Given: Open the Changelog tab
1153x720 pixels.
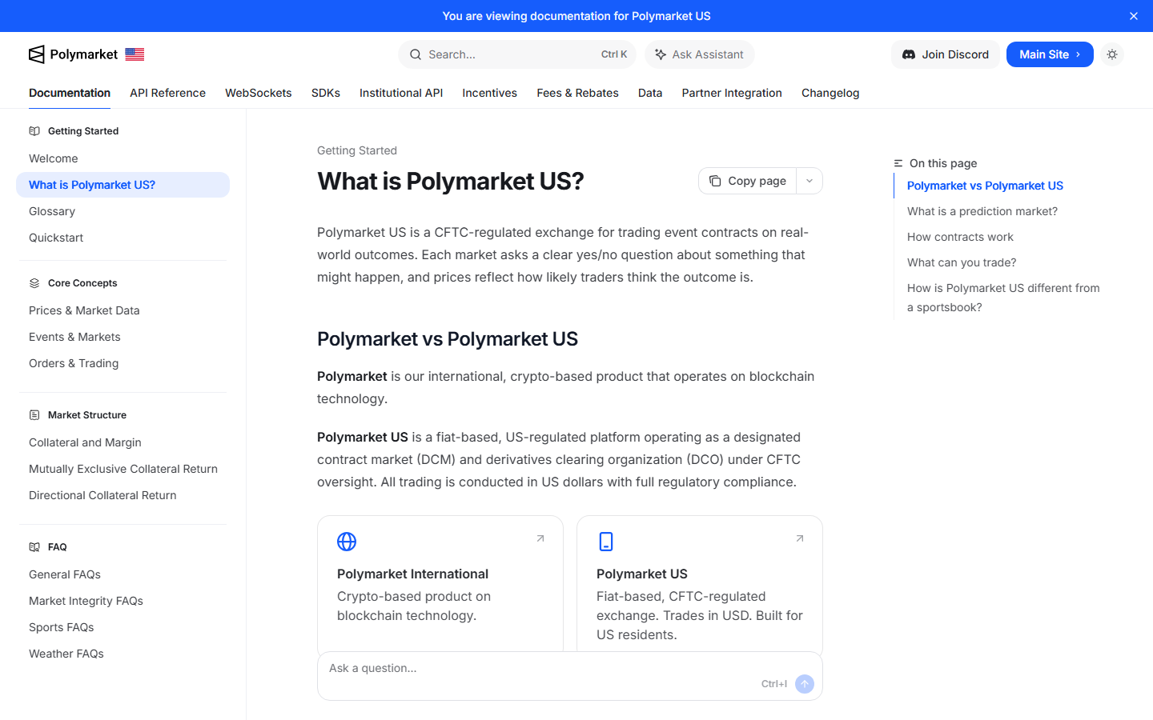Looking at the screenshot, I should coord(830,93).
